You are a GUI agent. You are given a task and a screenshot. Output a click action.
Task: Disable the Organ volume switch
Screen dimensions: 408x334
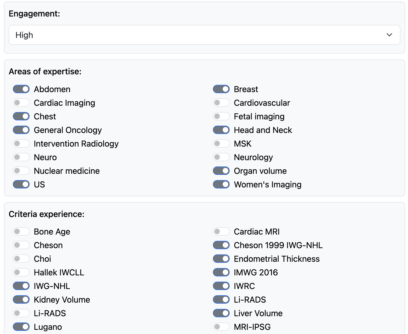tap(221, 171)
